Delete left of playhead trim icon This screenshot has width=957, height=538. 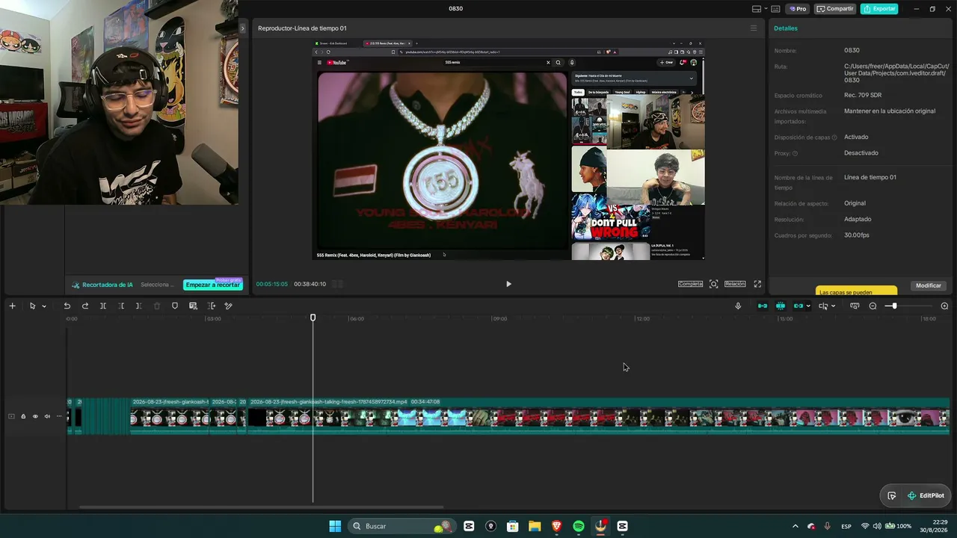coord(121,306)
